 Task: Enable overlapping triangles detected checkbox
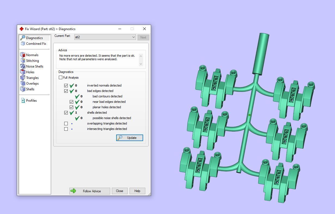click(x=66, y=123)
